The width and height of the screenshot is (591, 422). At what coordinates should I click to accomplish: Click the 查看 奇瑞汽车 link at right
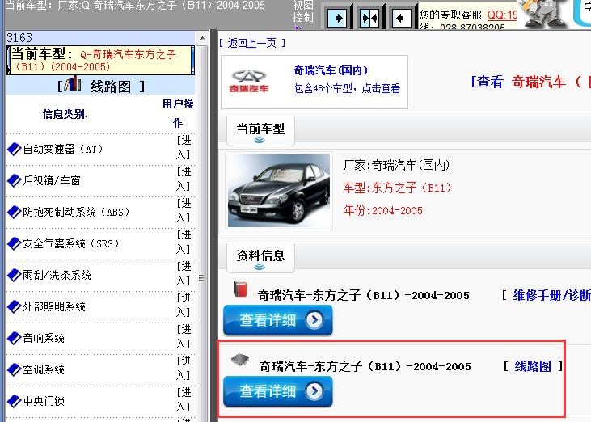pos(530,82)
